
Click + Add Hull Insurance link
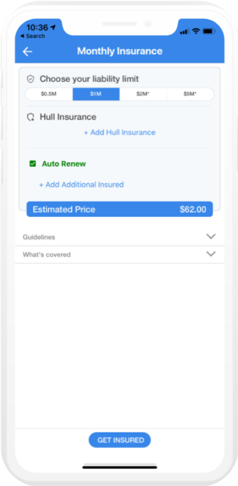click(x=120, y=133)
